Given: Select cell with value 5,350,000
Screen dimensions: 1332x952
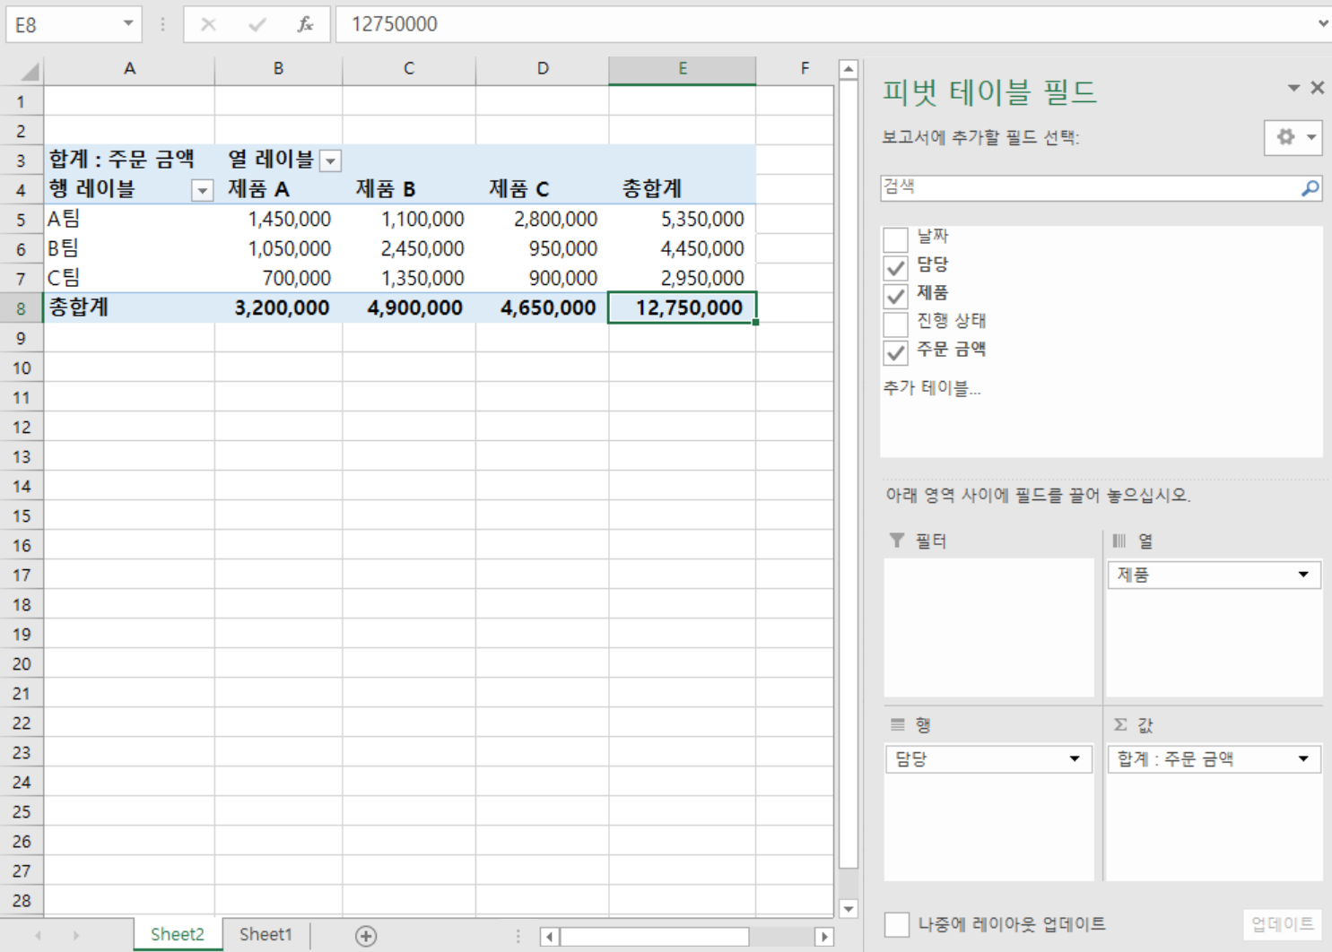Looking at the screenshot, I should coord(683,220).
